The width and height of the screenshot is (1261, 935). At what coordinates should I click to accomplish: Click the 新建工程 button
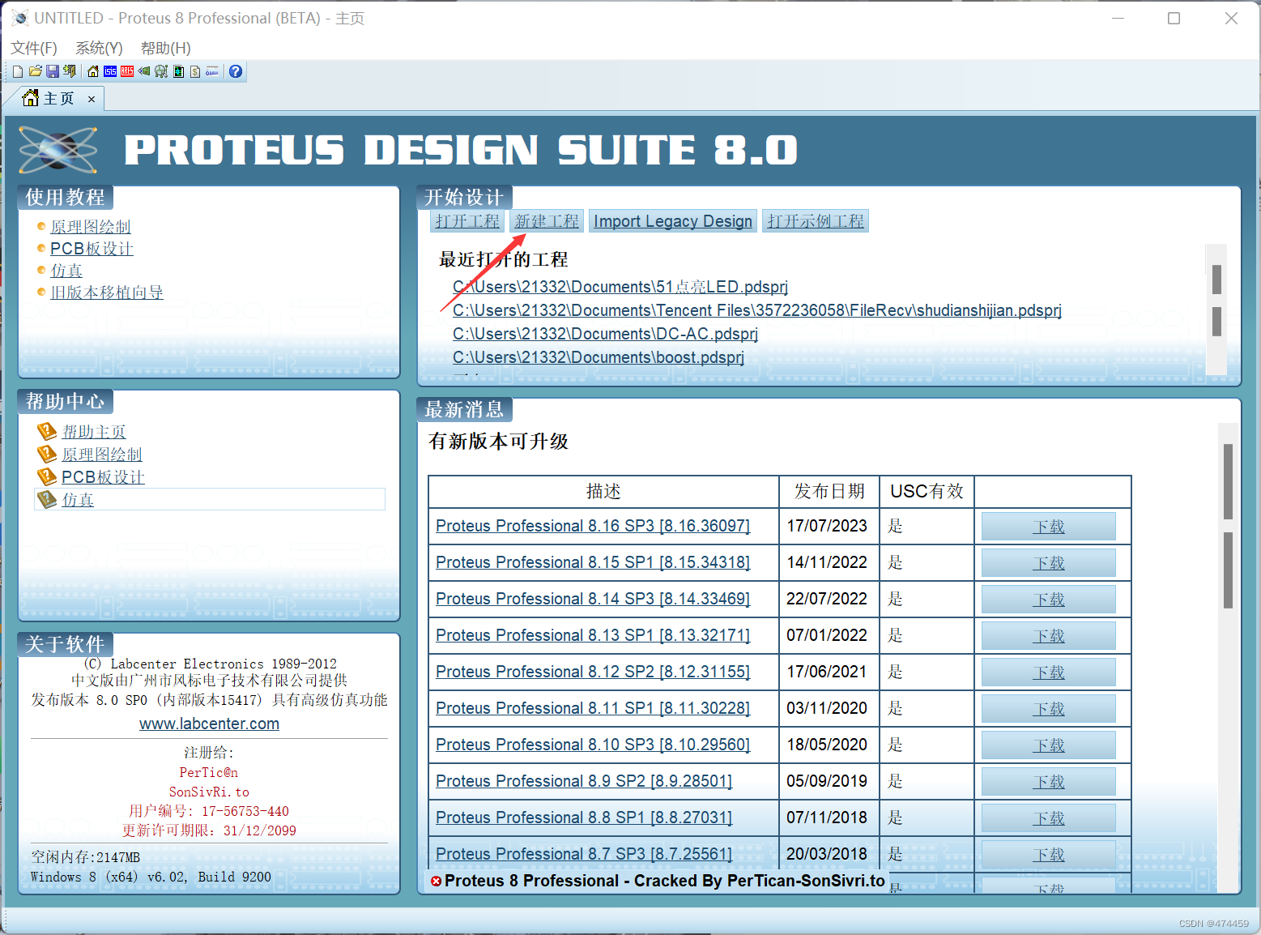[x=547, y=221]
